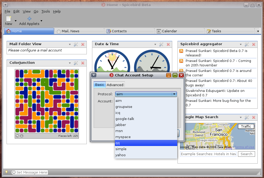Choose groupwise from the protocol list

[x=146, y=107]
